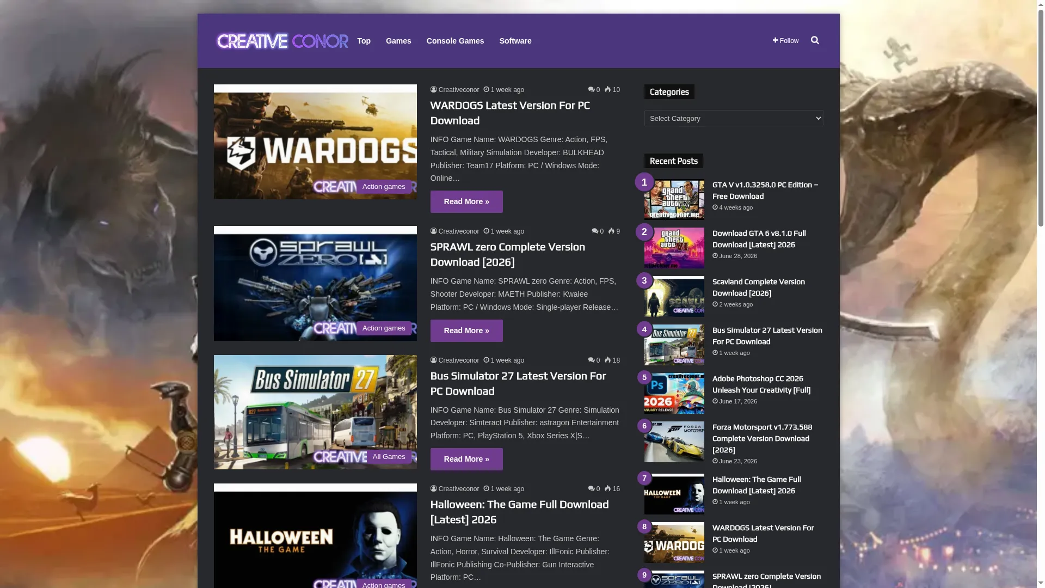Image resolution: width=1045 pixels, height=588 pixels.
Task: Open the SPRAWL zero Complete Version post title
Action: [x=508, y=254]
